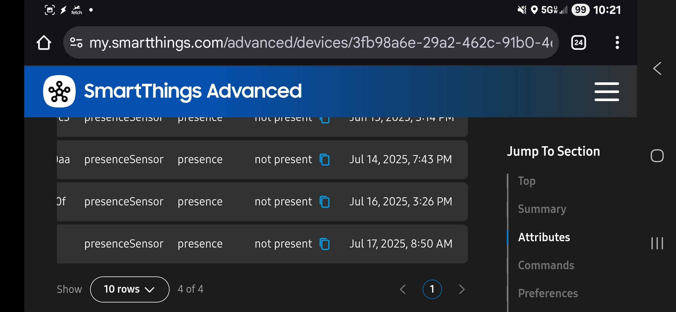Open the browser three-dot overflow menu

pos(617,42)
